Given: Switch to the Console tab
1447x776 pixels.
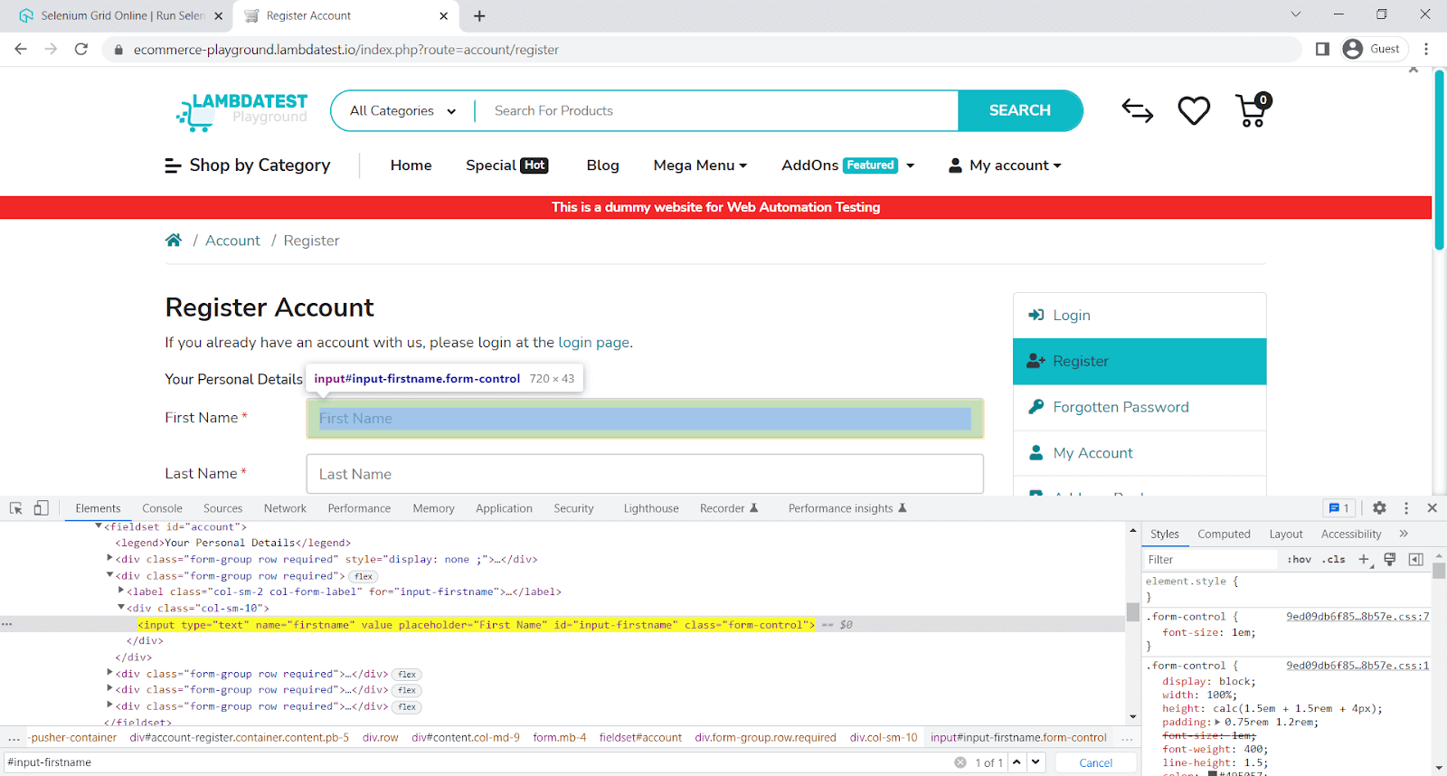Looking at the screenshot, I should [x=162, y=508].
